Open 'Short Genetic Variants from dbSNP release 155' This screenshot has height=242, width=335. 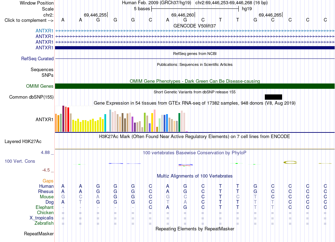pyautogui.click(x=195, y=92)
